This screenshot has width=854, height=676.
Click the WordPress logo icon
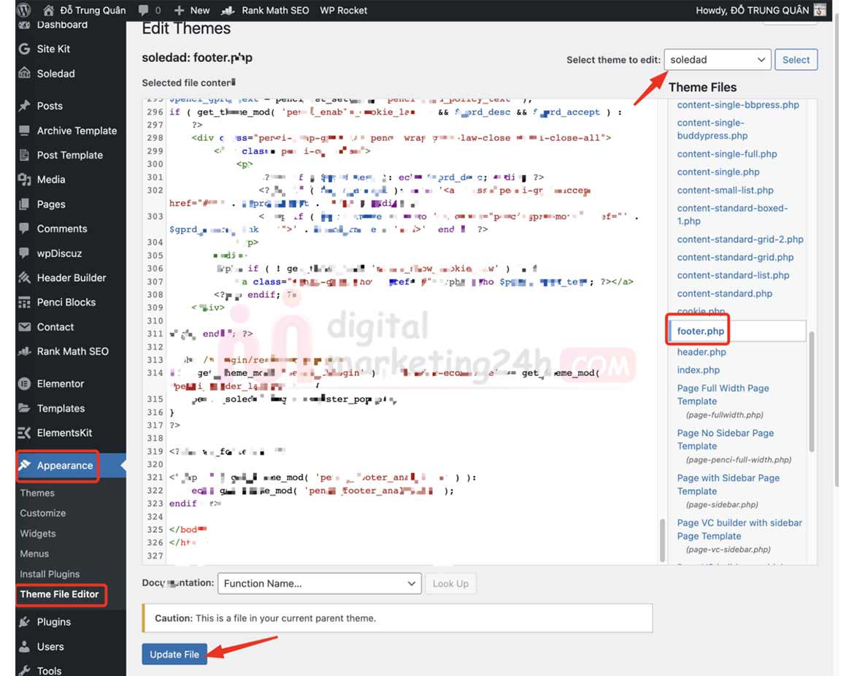tap(24, 9)
